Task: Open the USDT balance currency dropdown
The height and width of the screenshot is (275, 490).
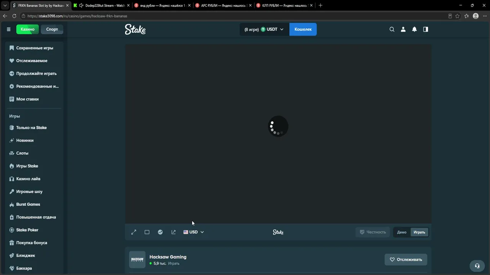Action: click(x=264, y=29)
